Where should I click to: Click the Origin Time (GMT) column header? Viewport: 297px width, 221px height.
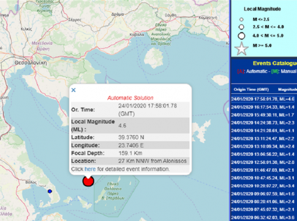coord(251,90)
